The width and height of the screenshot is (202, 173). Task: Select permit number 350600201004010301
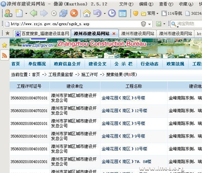(x=29, y=162)
